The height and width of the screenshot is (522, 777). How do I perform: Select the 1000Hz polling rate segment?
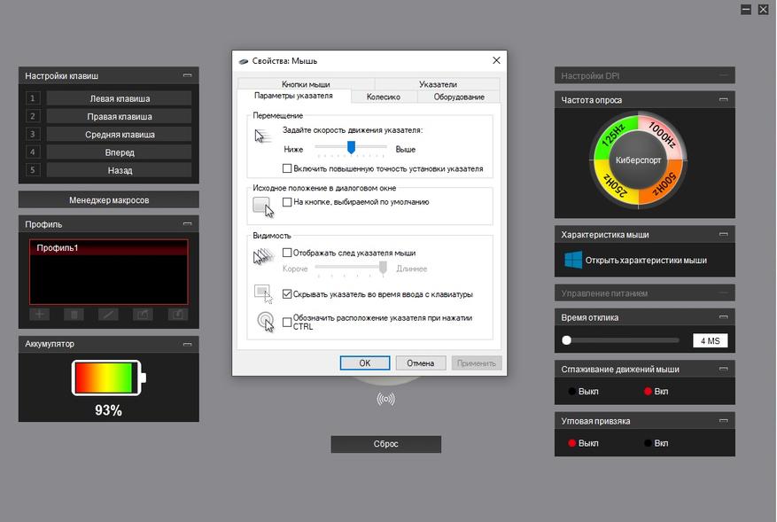663,135
